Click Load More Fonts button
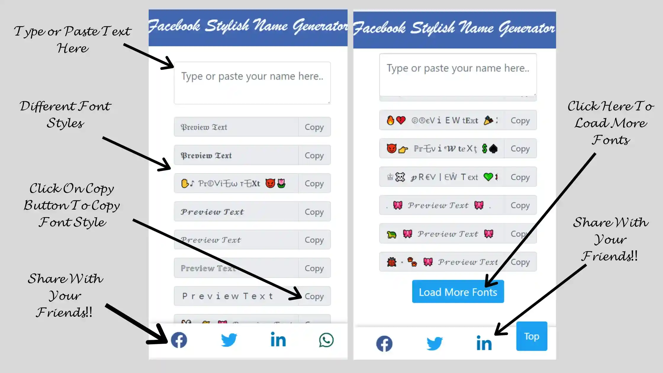The width and height of the screenshot is (663, 373). pos(458,292)
